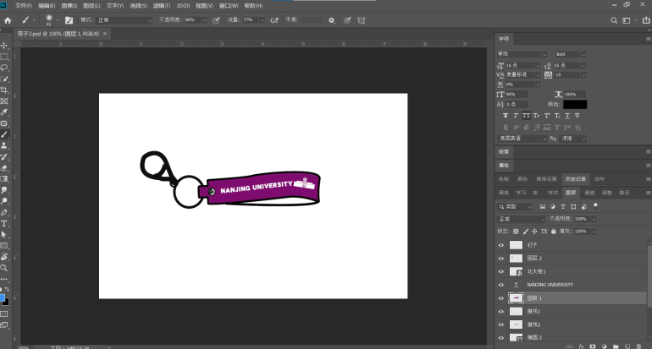
Task: Select the Brush tool in toolbox
Action: [4, 134]
